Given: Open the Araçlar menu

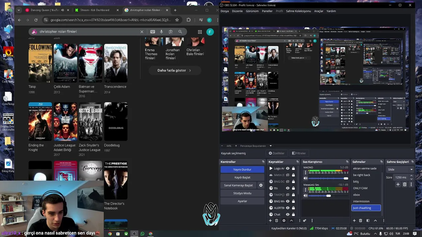Looking at the screenshot, I should [x=319, y=11].
